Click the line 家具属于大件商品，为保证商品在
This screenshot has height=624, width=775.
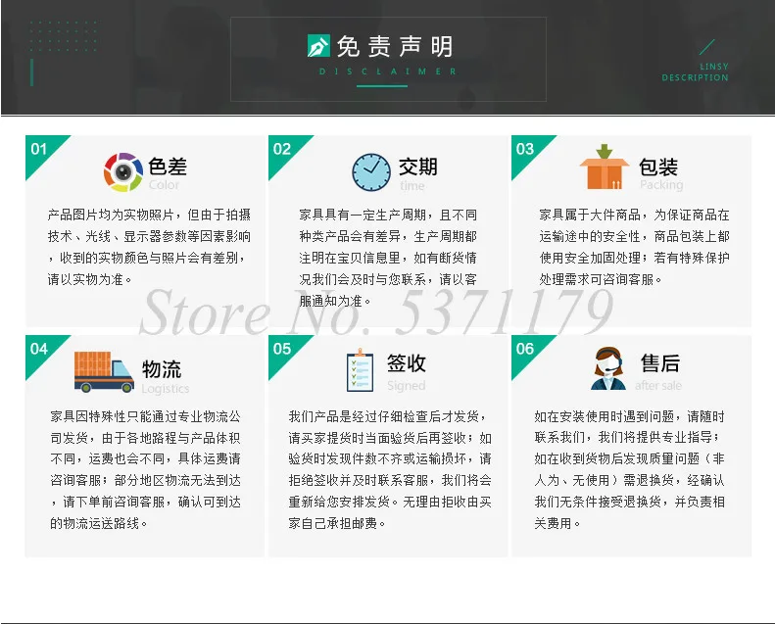tap(634, 215)
